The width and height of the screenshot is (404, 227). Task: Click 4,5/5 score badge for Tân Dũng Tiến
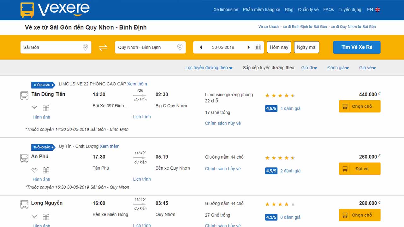(271, 108)
